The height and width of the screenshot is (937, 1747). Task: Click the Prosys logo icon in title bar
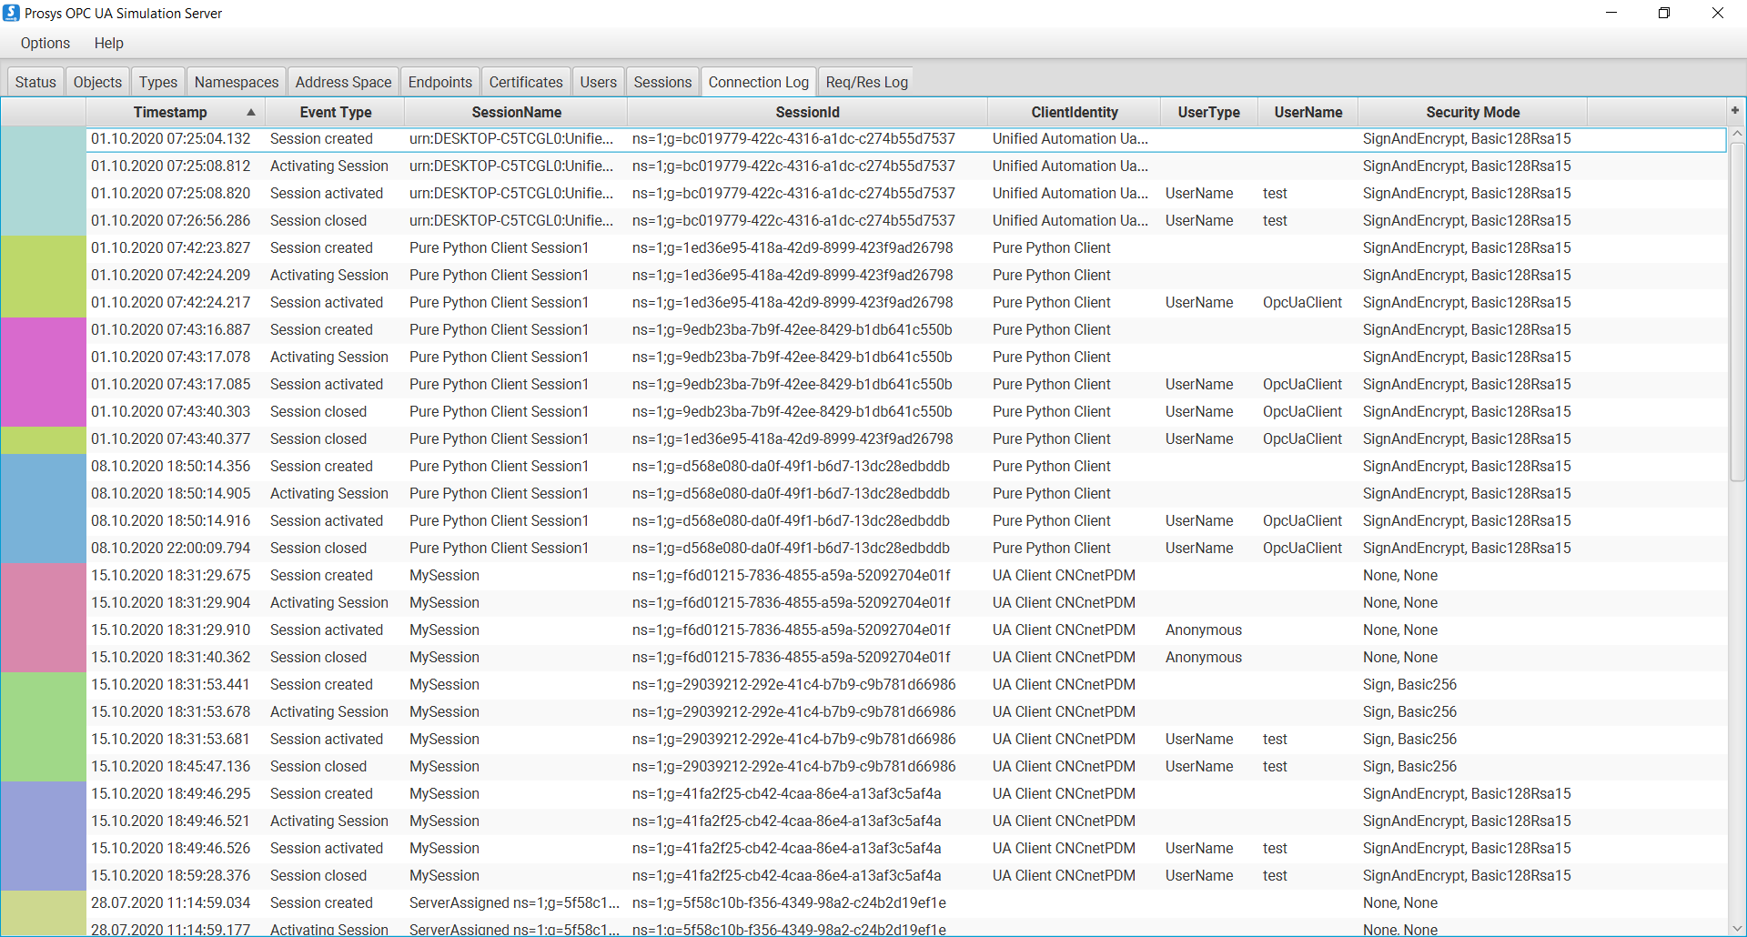click(x=12, y=13)
